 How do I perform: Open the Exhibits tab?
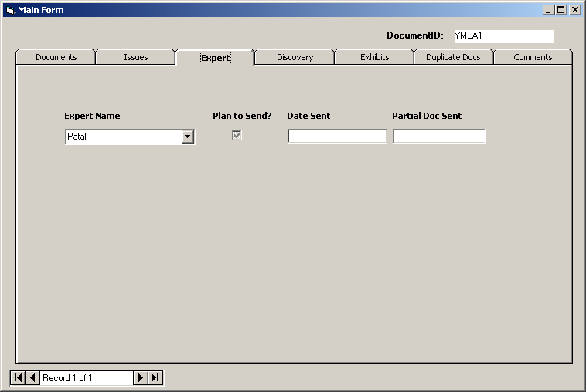click(x=374, y=57)
